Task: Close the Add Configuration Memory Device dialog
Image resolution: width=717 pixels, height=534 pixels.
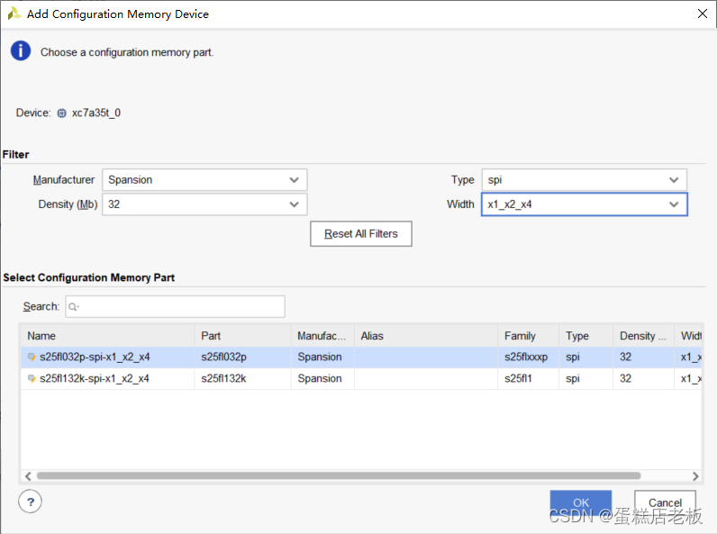Action: tap(703, 14)
